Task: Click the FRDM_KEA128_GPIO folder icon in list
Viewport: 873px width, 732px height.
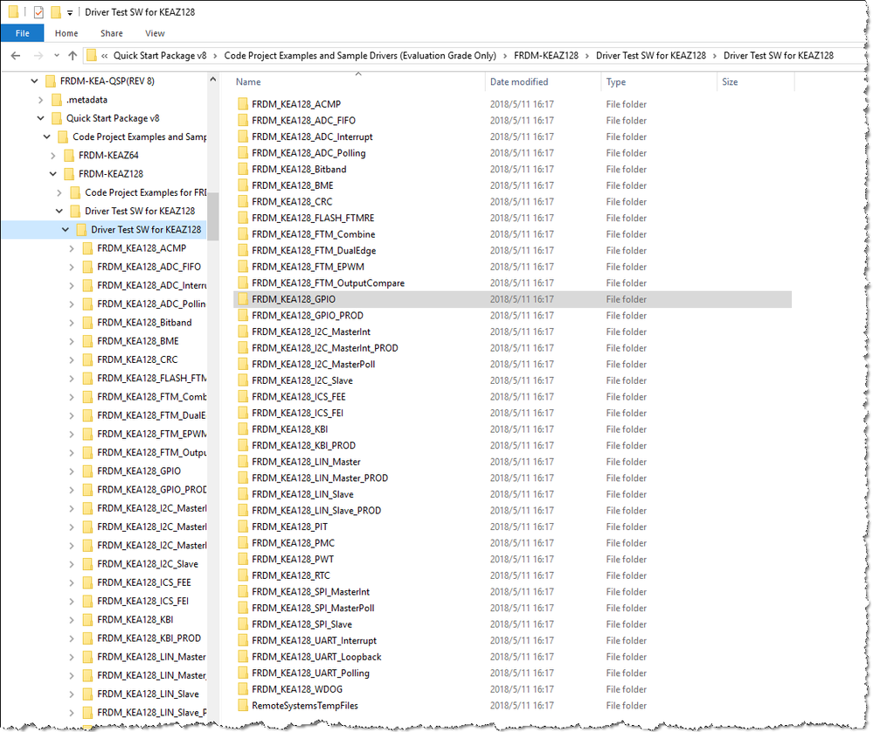Action: [243, 299]
